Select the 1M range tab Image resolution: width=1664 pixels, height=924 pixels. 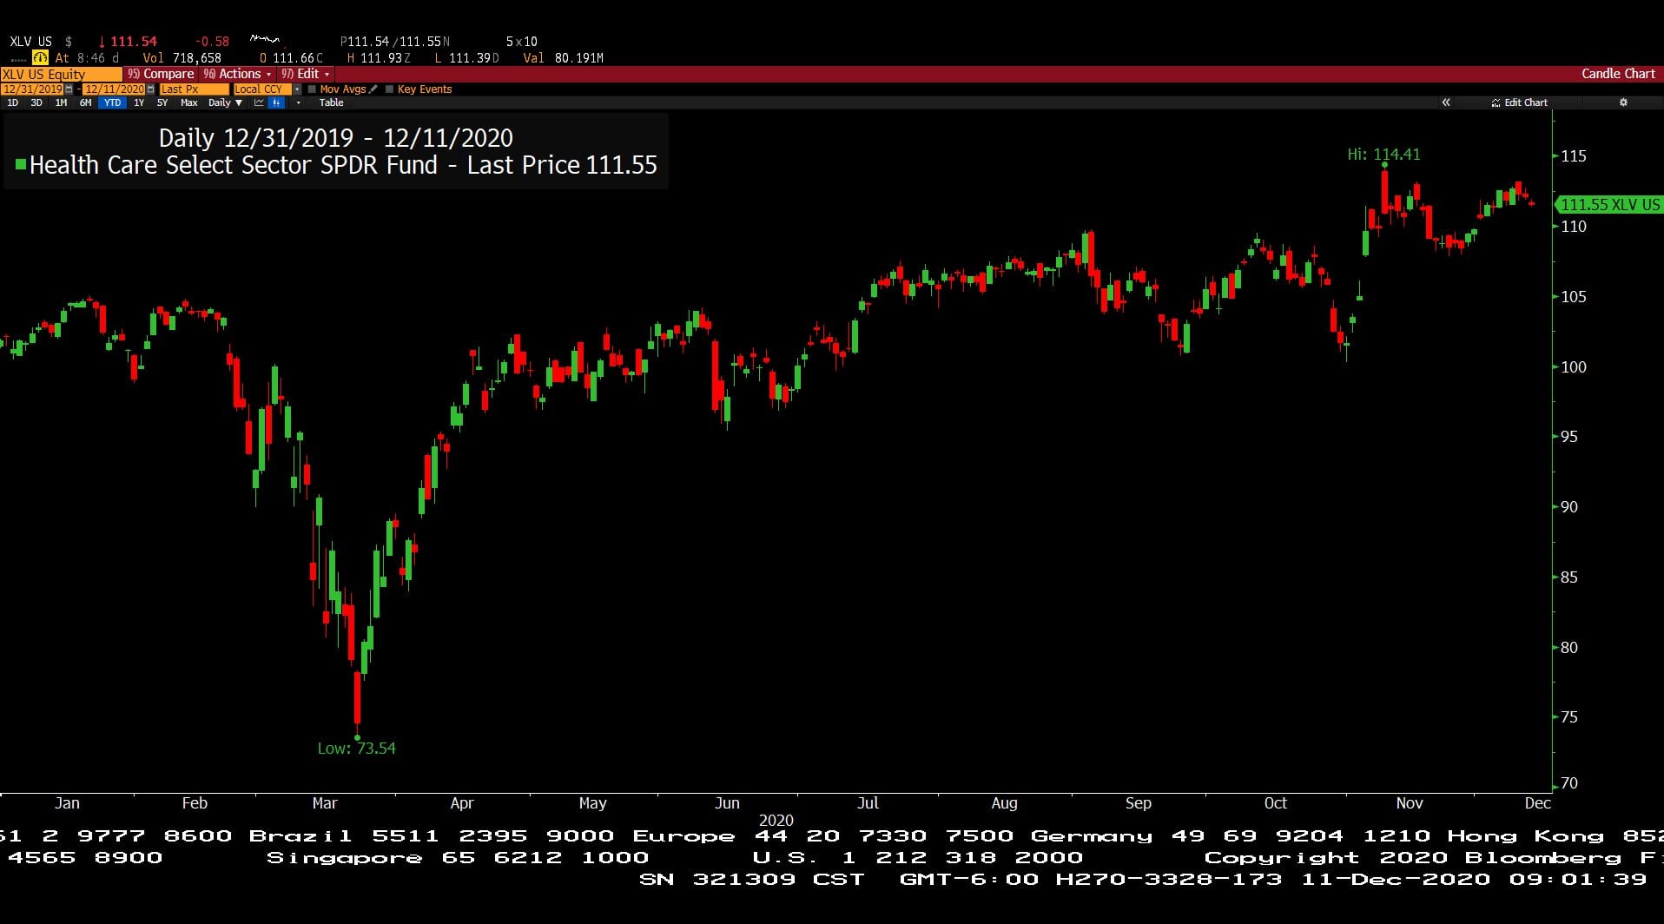(x=61, y=102)
